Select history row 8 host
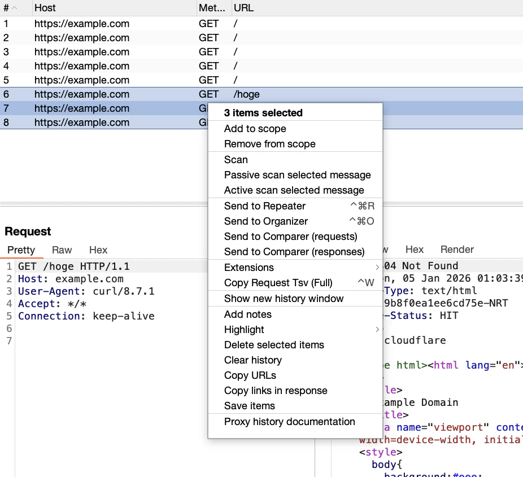 [82, 122]
